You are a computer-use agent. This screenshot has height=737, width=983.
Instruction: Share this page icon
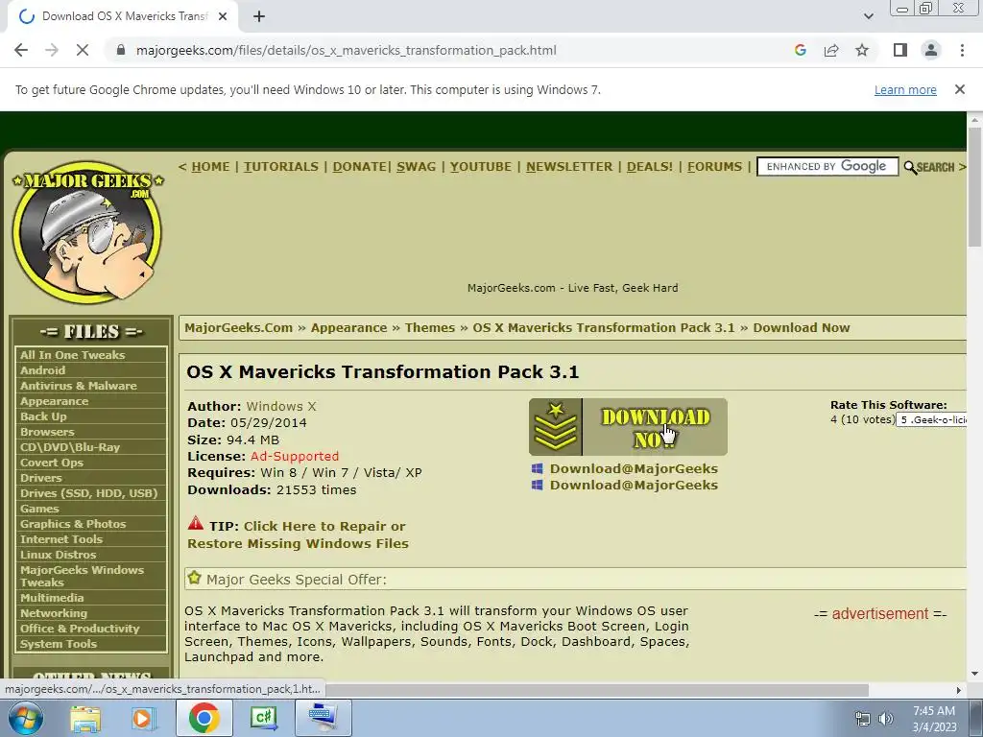pos(831,50)
